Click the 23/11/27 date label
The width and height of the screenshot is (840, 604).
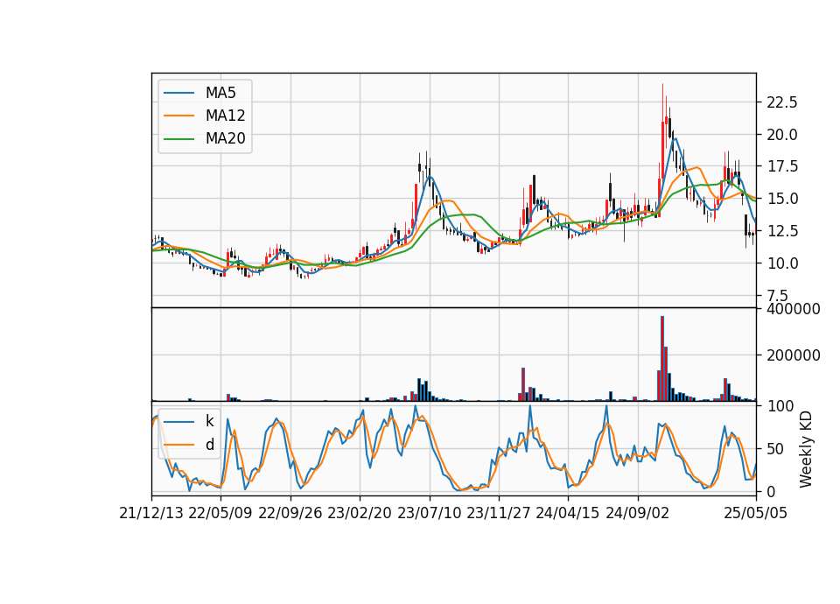[498, 513]
